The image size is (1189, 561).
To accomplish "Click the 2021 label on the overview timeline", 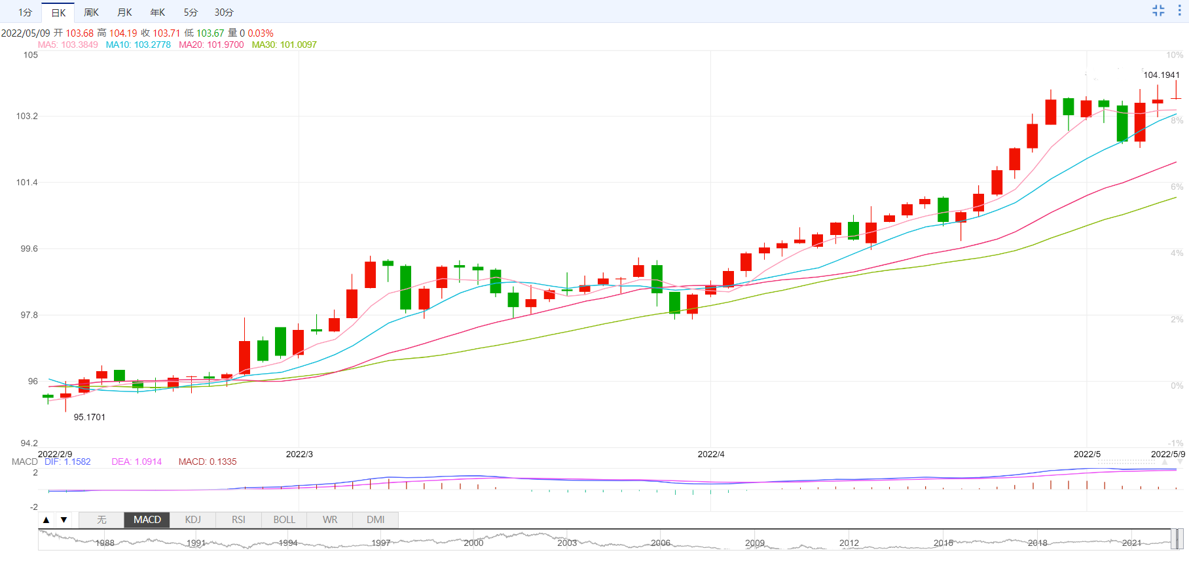I will [1131, 543].
